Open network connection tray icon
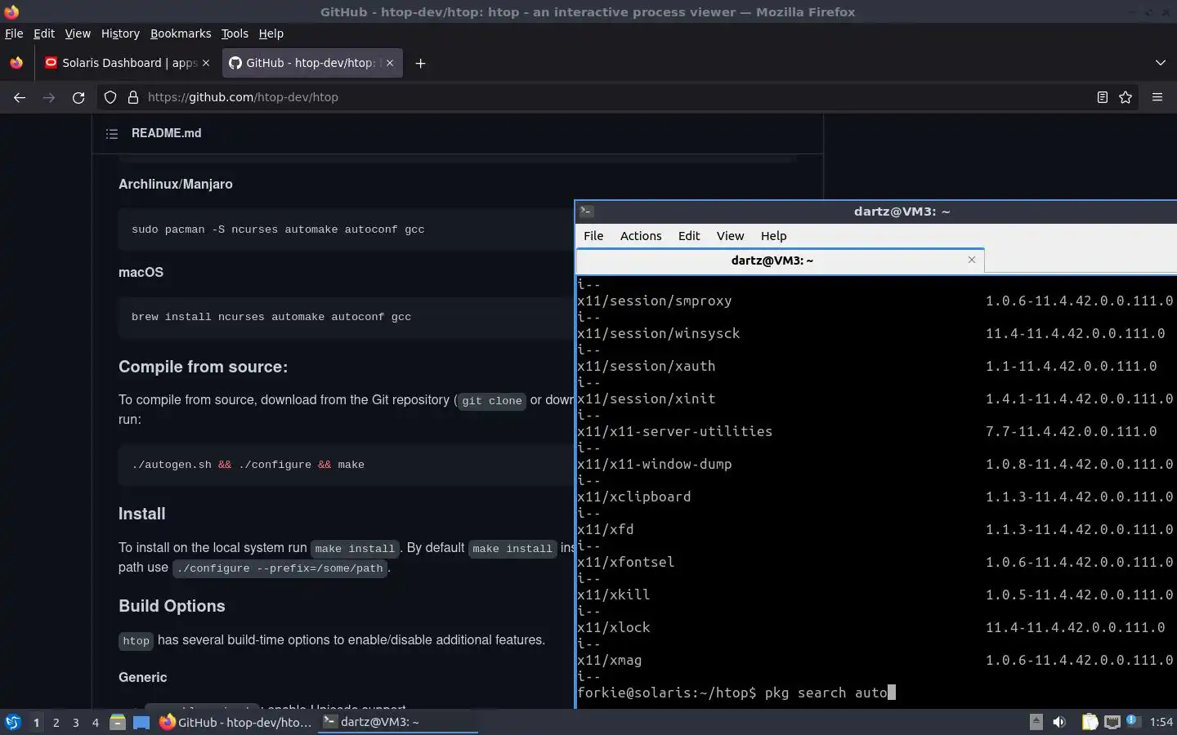1177x735 pixels. tap(1112, 722)
